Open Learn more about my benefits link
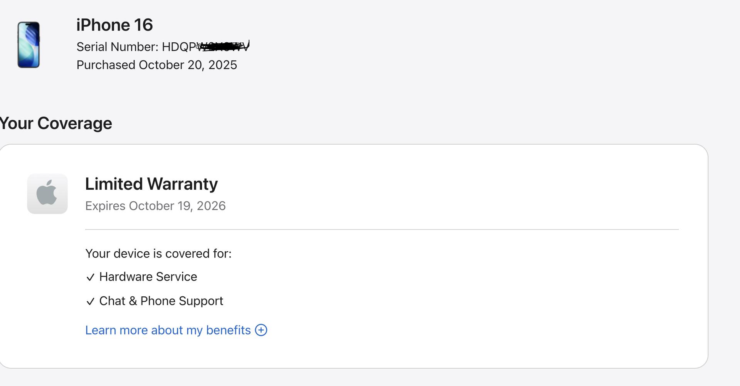 click(x=168, y=330)
